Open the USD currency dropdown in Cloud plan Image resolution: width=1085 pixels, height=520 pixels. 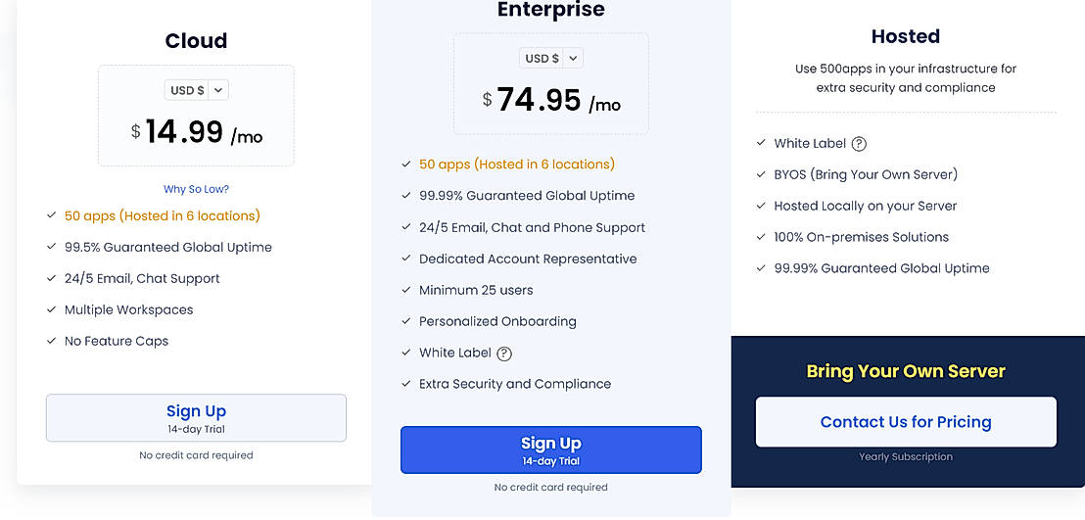(x=196, y=90)
